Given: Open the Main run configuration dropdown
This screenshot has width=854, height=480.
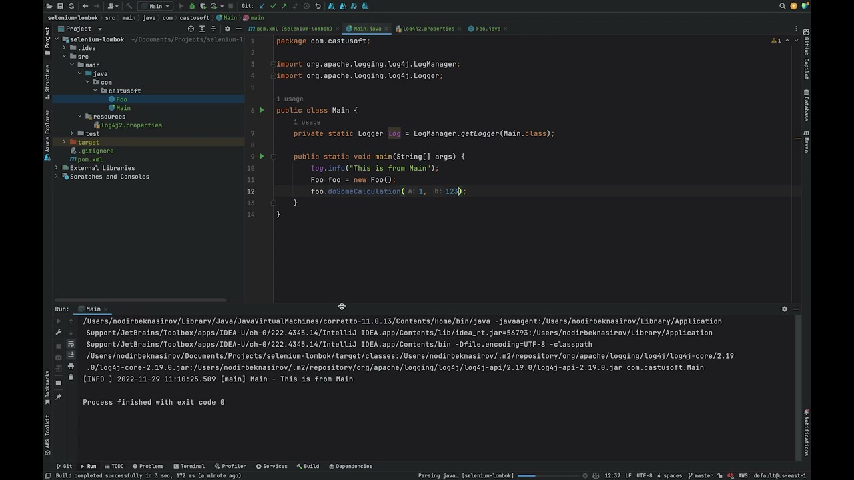Looking at the screenshot, I should (x=155, y=6).
